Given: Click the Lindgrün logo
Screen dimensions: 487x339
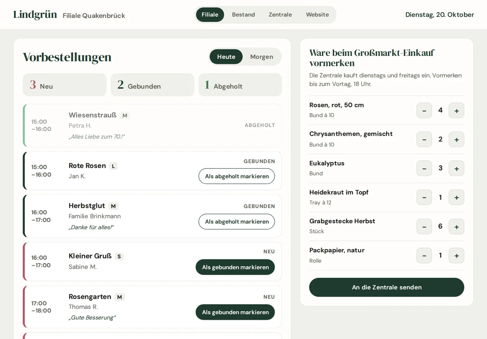Looking at the screenshot, I should tap(35, 15).
